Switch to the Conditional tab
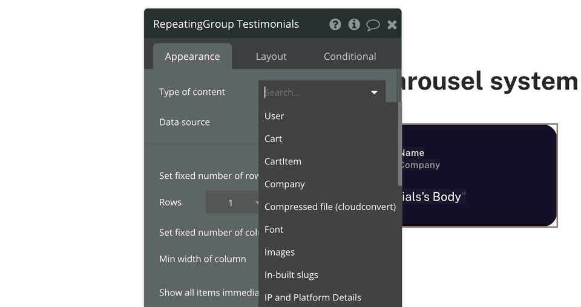The width and height of the screenshot is (581, 307). (x=350, y=56)
